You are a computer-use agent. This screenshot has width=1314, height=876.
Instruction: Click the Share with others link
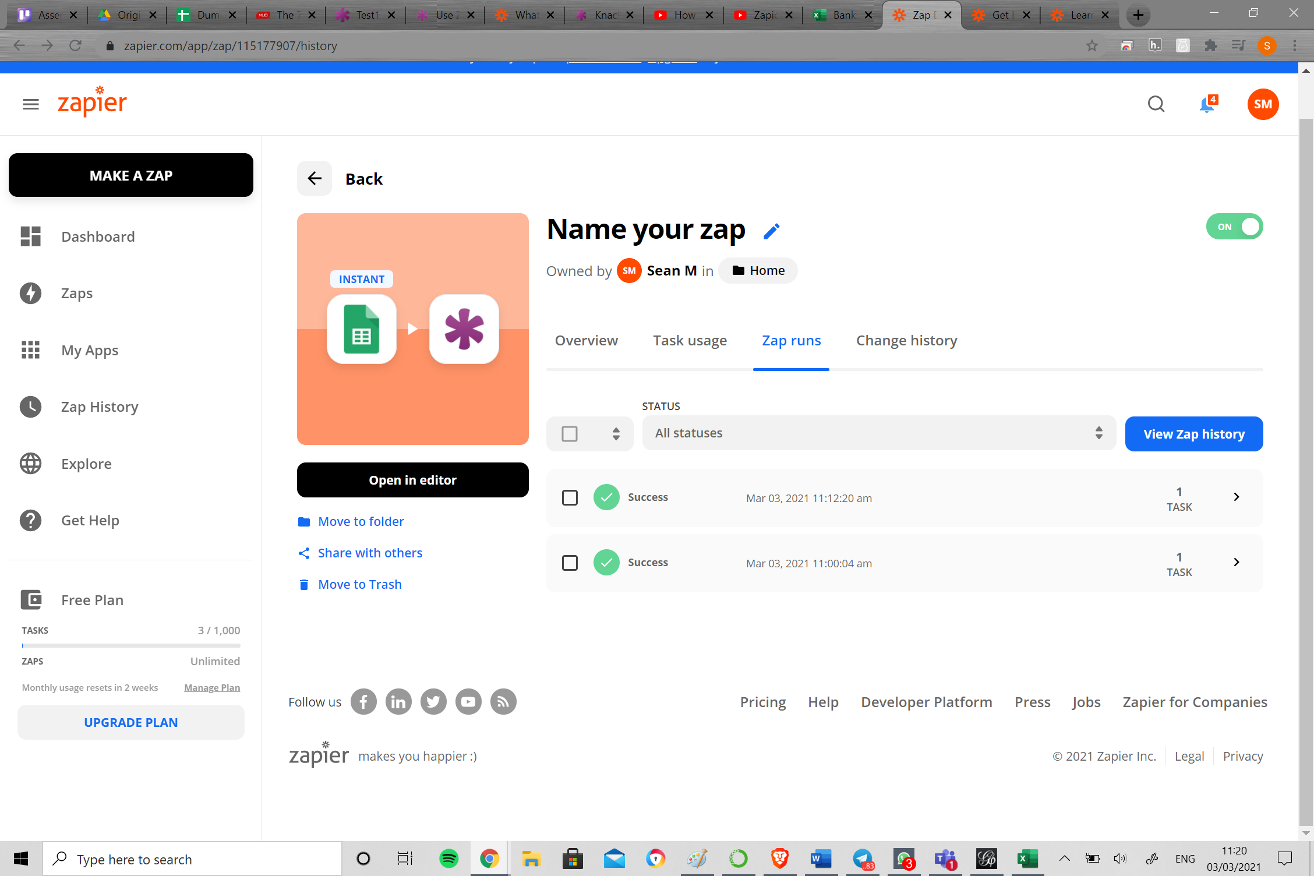coord(361,553)
